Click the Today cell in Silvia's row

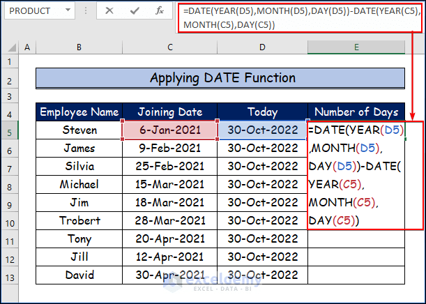tap(262, 166)
